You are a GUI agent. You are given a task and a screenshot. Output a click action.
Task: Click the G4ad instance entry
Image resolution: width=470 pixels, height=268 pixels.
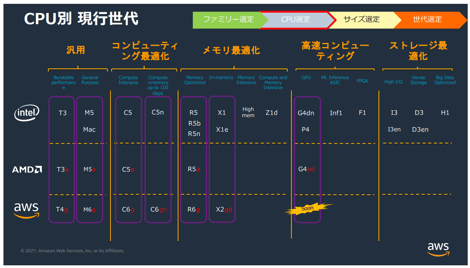click(x=307, y=169)
